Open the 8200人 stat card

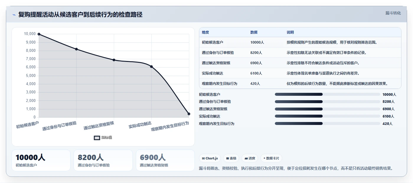[x=103, y=160]
